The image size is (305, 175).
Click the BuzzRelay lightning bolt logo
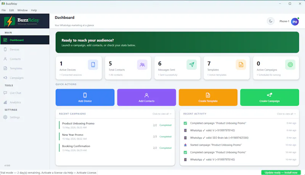[x=10, y=21]
